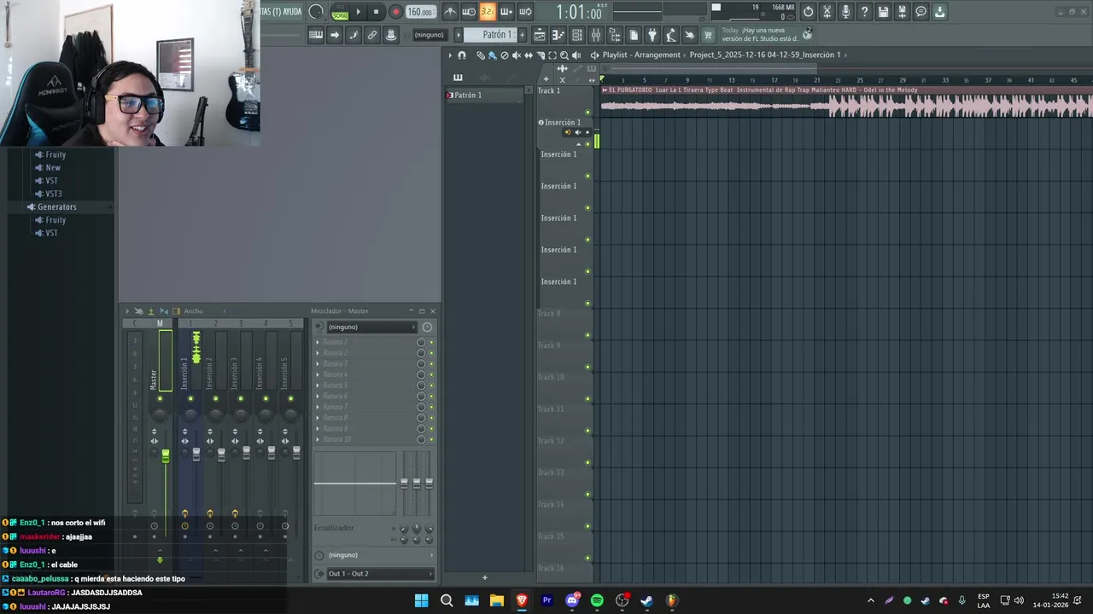Click the Playlist - Arrangement breadcrumb
The image size is (1093, 614).
click(641, 55)
